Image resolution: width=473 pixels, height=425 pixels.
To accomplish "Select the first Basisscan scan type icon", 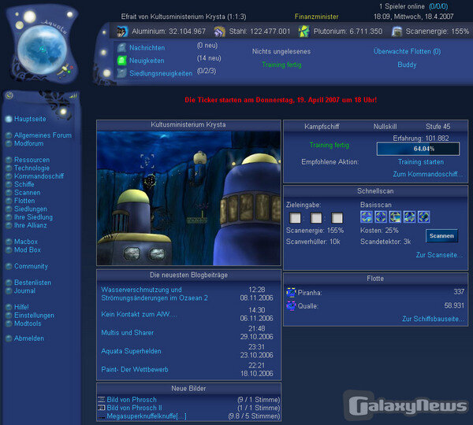I will (367, 217).
